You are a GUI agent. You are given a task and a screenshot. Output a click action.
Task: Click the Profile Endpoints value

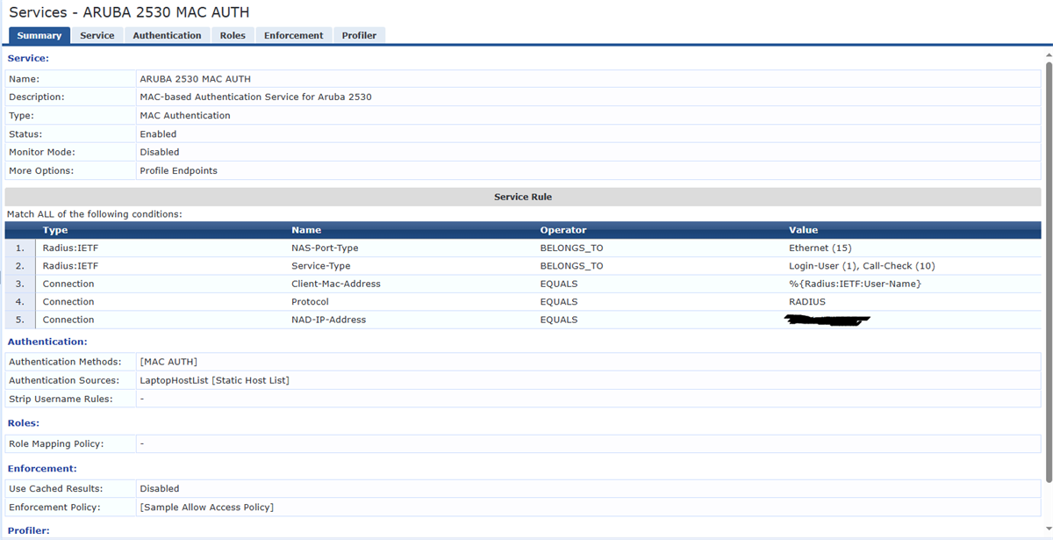pos(178,170)
